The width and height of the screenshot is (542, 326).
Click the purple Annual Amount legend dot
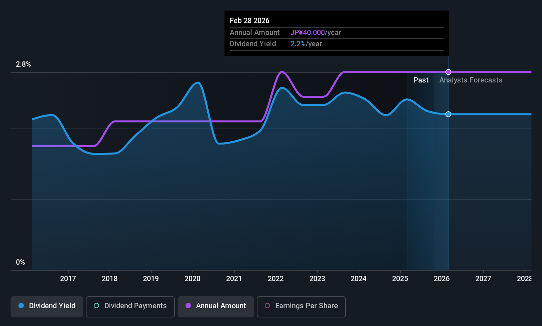[x=188, y=306]
